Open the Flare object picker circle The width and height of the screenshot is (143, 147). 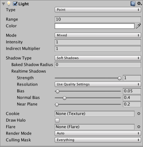click(x=139, y=127)
